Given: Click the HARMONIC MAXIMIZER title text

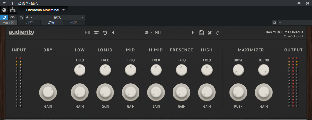Looking at the screenshot, I should tap(284, 32).
